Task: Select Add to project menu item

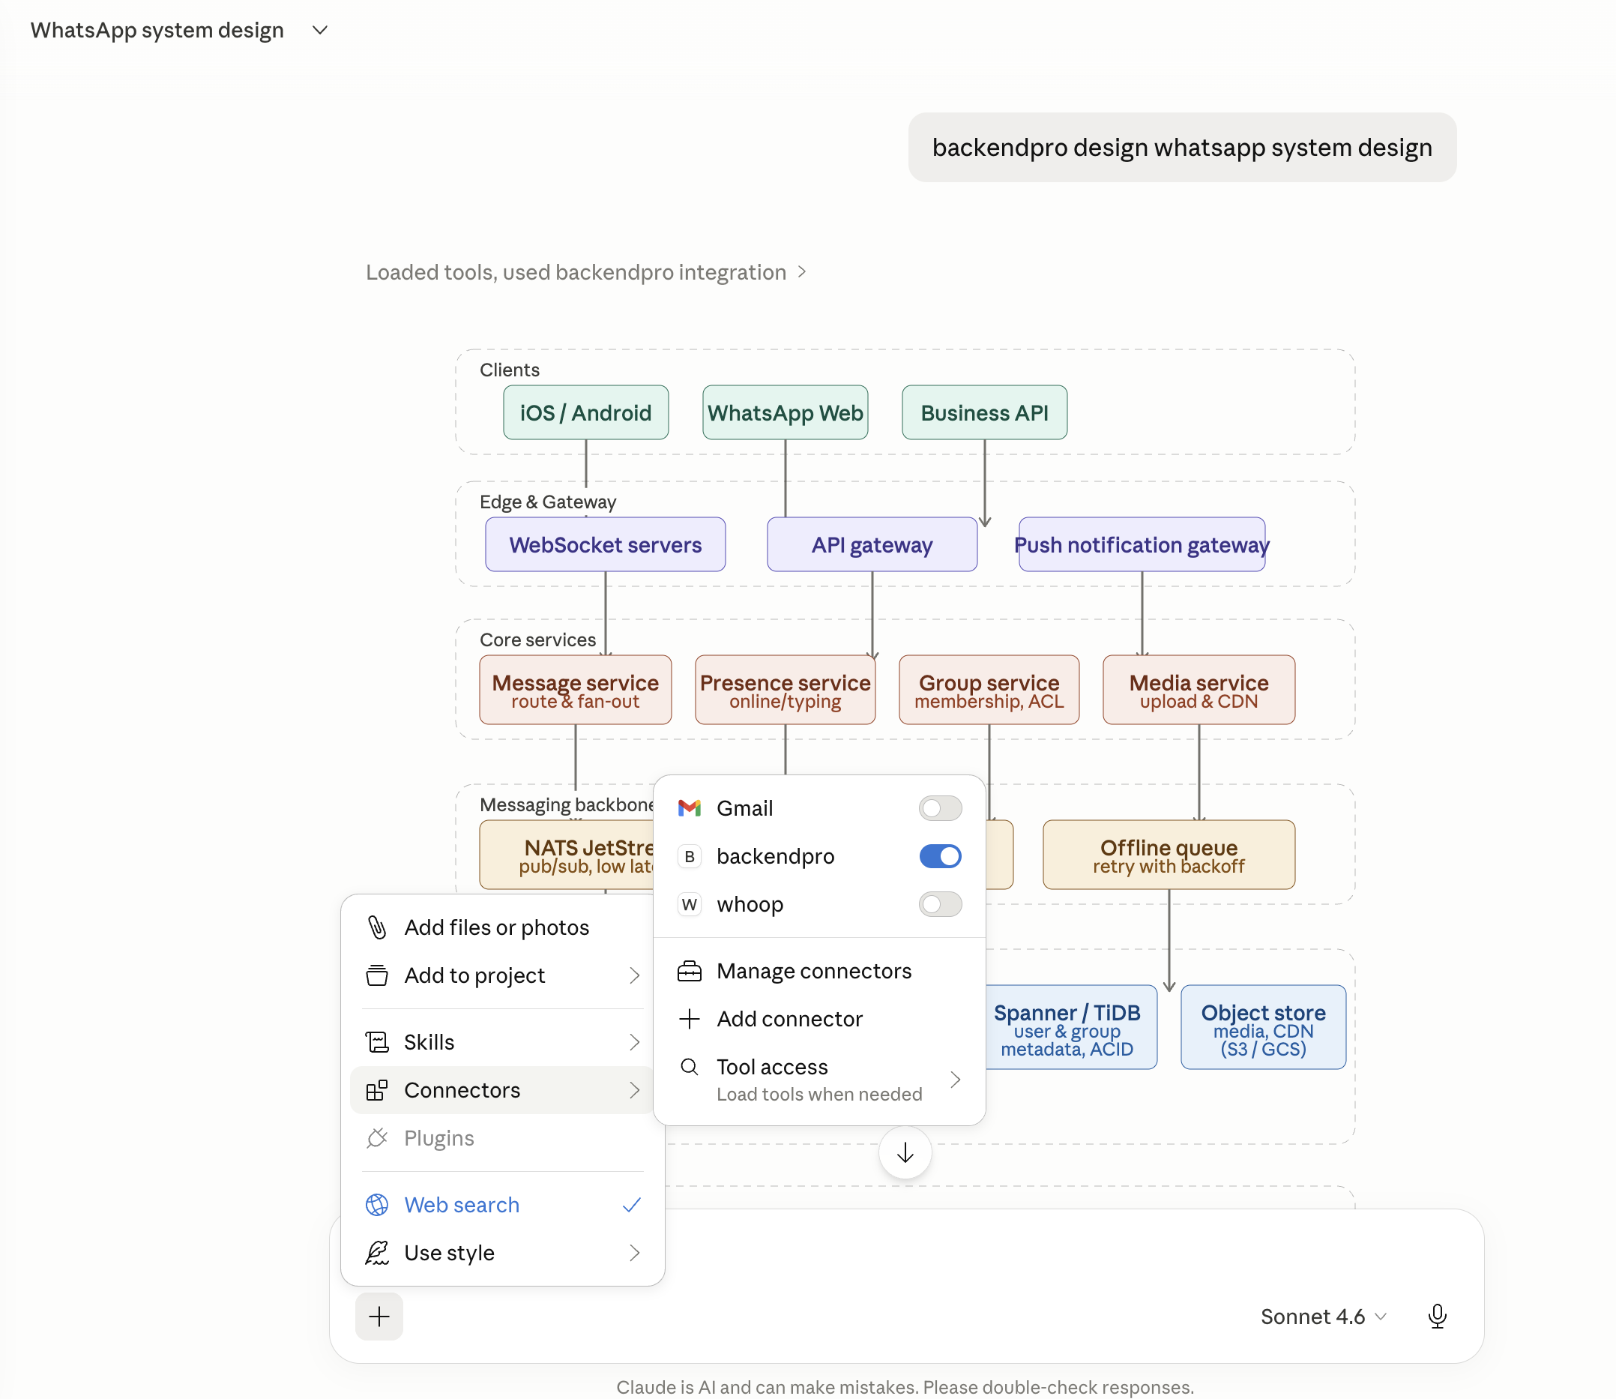Action: [x=502, y=975]
